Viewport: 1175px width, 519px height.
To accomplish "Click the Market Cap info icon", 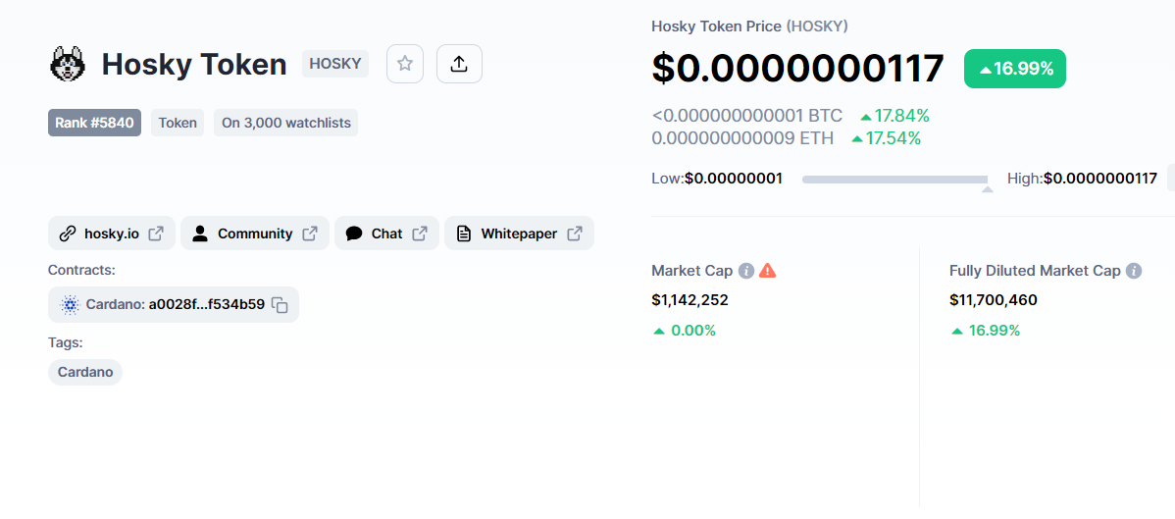I will pyautogui.click(x=745, y=271).
